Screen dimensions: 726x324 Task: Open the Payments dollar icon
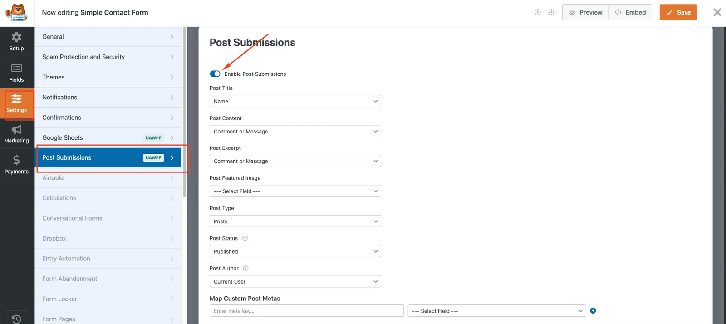click(x=16, y=165)
